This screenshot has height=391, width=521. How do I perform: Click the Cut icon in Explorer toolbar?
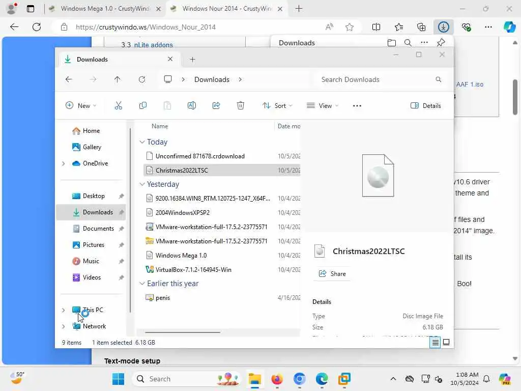pyautogui.click(x=118, y=106)
